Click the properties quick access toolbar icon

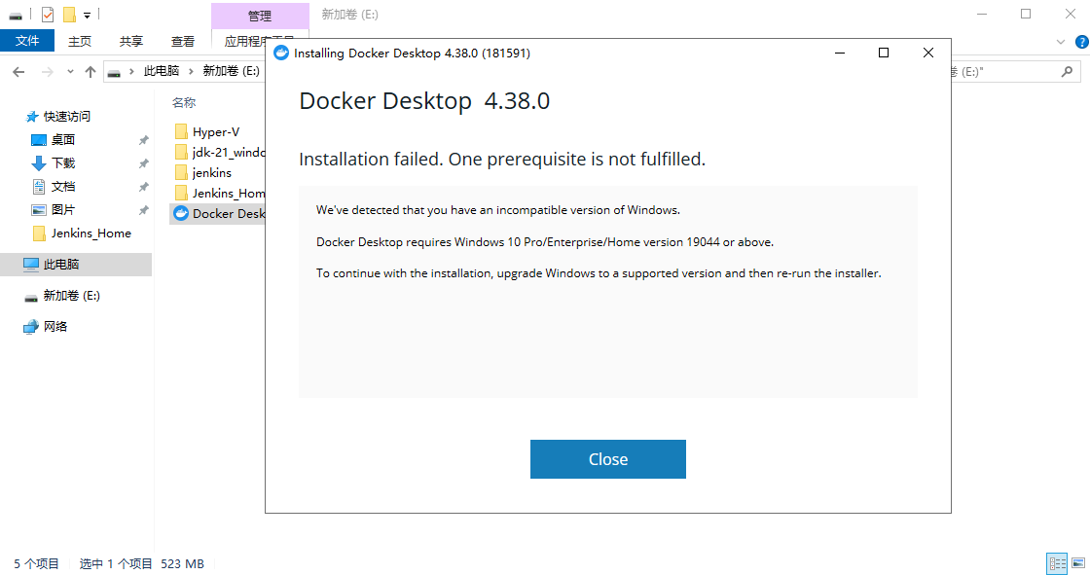tap(48, 14)
